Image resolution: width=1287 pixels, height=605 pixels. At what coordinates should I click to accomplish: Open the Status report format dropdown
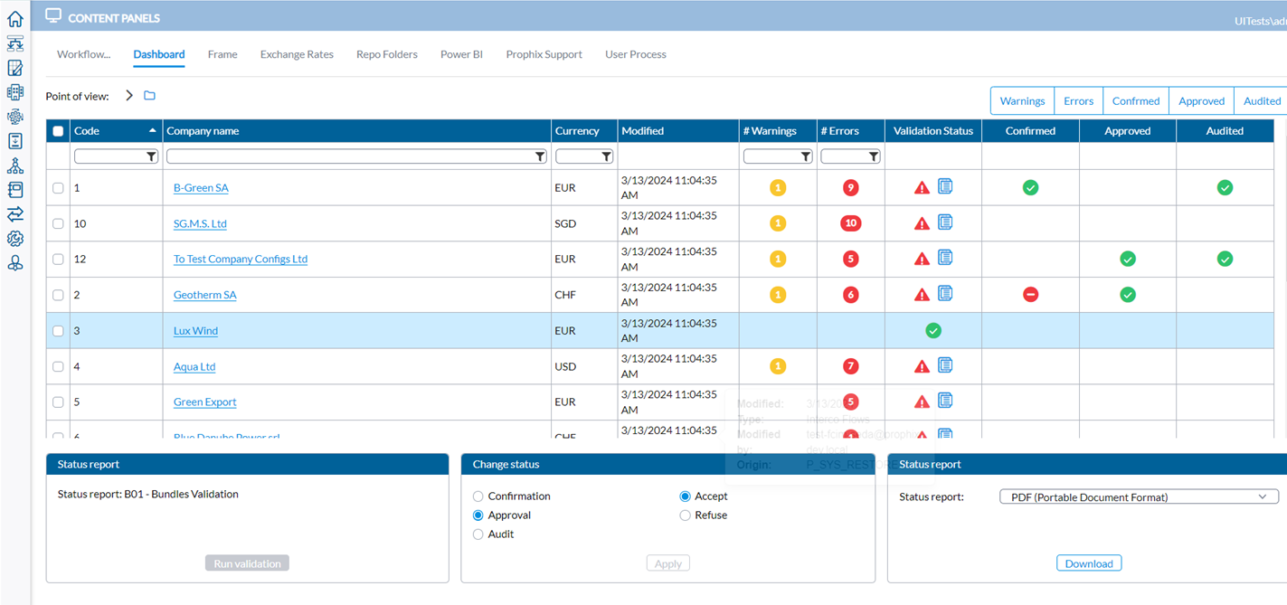point(1138,497)
